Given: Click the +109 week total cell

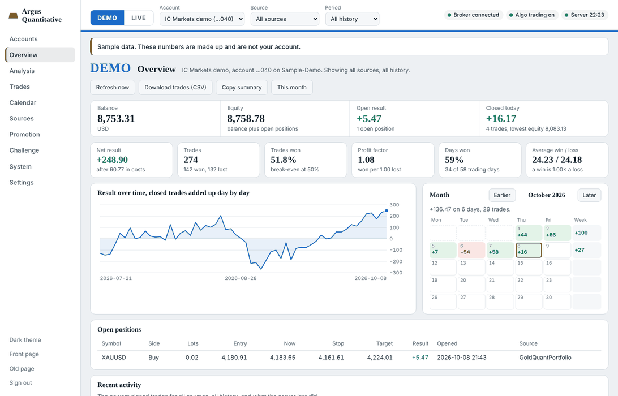Looking at the screenshot, I should tap(586, 233).
